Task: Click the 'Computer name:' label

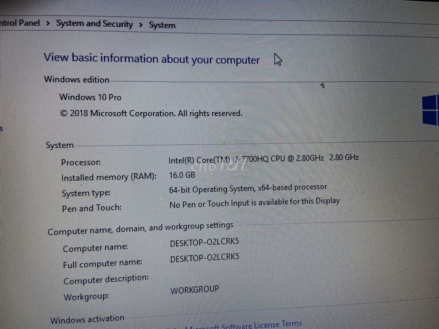Action: point(95,248)
